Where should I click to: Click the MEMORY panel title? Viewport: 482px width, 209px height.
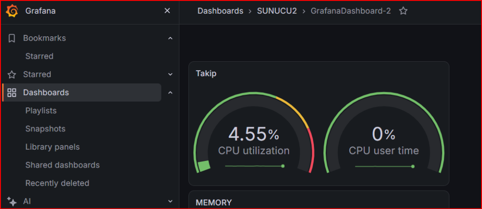click(214, 202)
